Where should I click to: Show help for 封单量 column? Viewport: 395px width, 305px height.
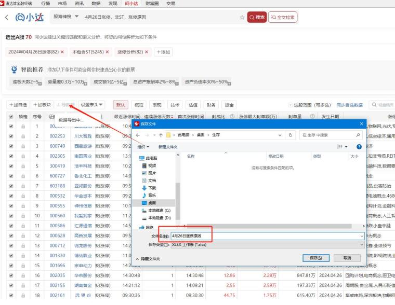point(312,116)
